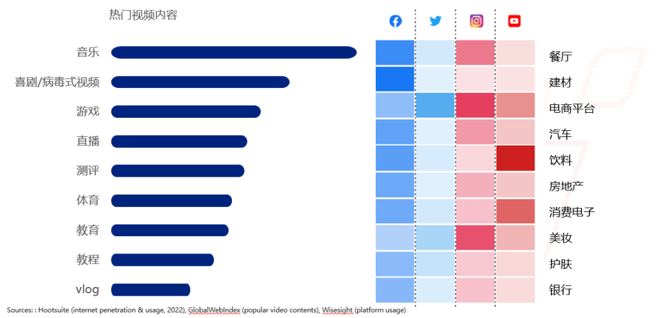Click the 银行 row label
The image size is (670, 318).
[x=560, y=290]
